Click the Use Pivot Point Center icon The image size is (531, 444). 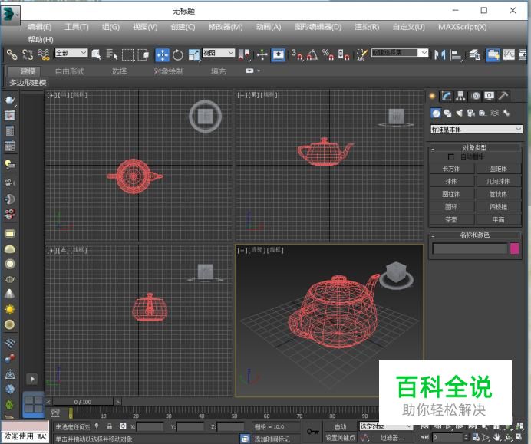(x=244, y=54)
